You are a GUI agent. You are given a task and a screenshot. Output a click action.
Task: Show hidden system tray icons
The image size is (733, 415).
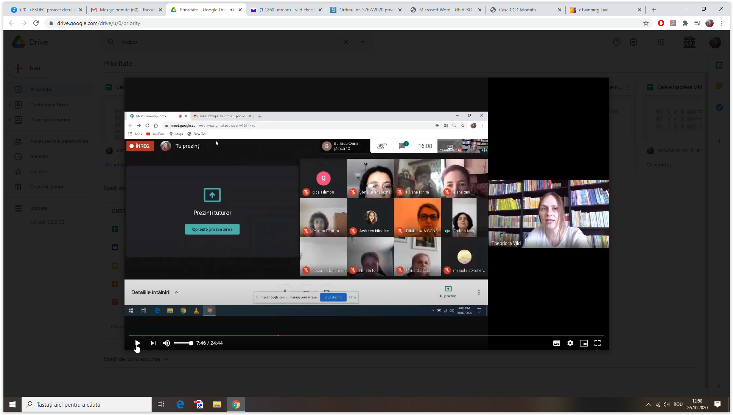649,404
